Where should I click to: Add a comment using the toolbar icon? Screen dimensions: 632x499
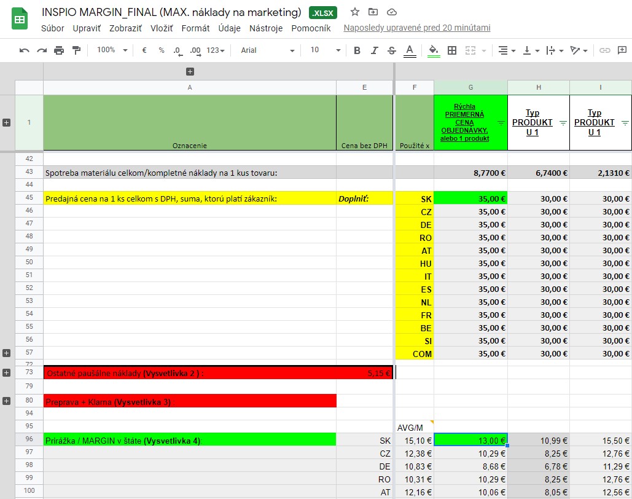[622, 50]
